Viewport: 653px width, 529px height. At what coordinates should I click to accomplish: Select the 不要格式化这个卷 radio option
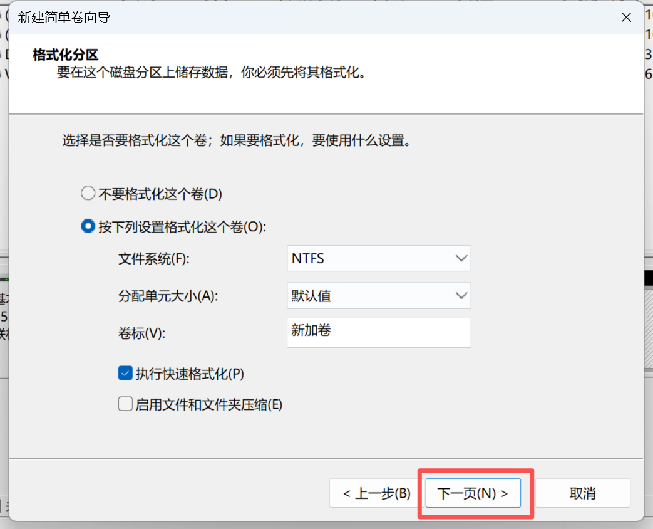pyautogui.click(x=88, y=193)
